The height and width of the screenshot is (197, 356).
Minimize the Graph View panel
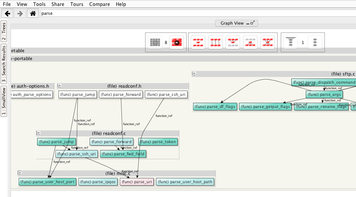(247, 23)
